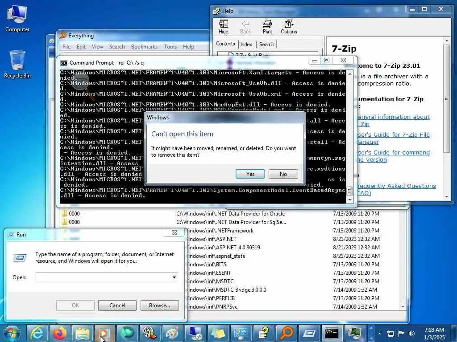Viewport: 457px width, 342px height.
Task: Switch to the Search tab in Help
Action: tap(266, 45)
